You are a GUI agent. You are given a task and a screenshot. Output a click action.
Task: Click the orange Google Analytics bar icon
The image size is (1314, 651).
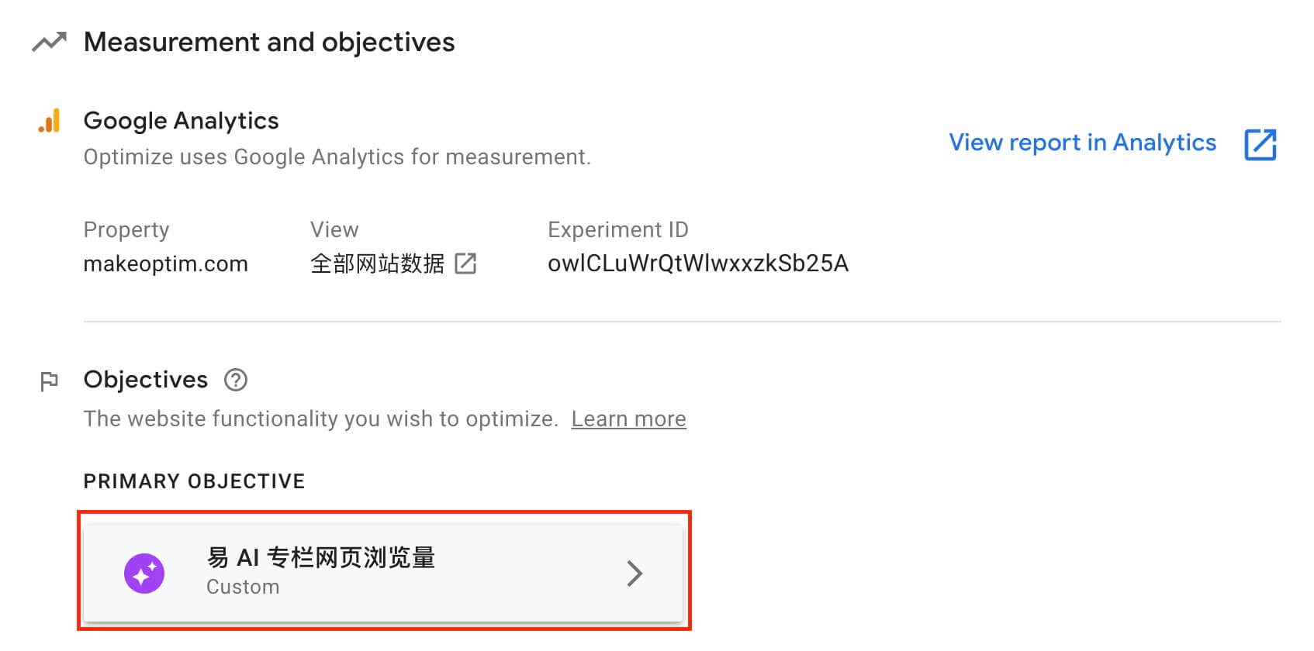point(49,121)
